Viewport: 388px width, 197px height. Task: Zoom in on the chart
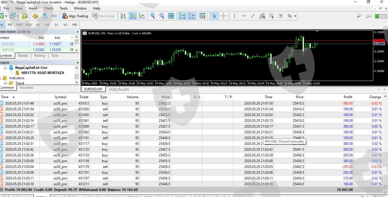click(152, 16)
